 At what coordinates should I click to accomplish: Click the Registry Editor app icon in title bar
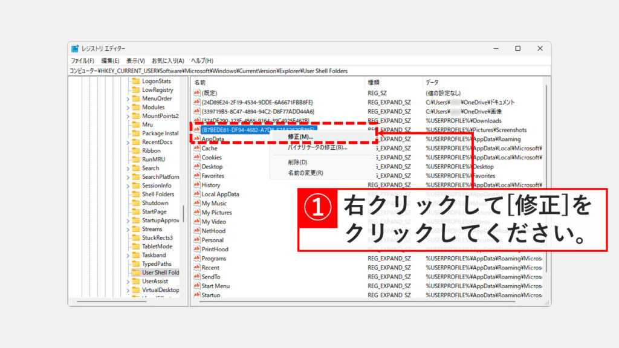(x=75, y=49)
